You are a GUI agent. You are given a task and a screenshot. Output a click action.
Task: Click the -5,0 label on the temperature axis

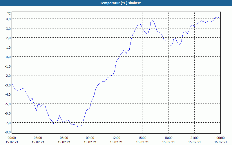tap(8, 104)
